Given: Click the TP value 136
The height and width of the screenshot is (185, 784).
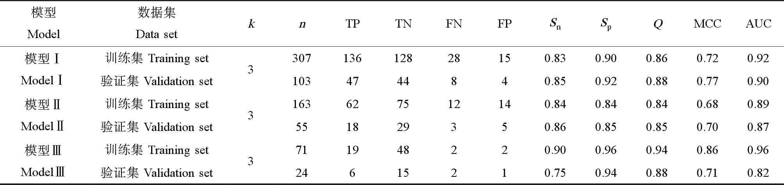Looking at the screenshot, I should pos(352,58).
